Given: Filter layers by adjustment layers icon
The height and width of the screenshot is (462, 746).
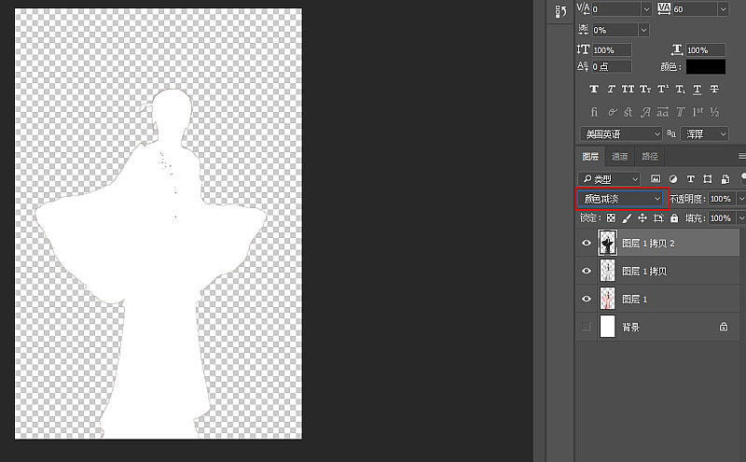Looking at the screenshot, I should coord(673,179).
